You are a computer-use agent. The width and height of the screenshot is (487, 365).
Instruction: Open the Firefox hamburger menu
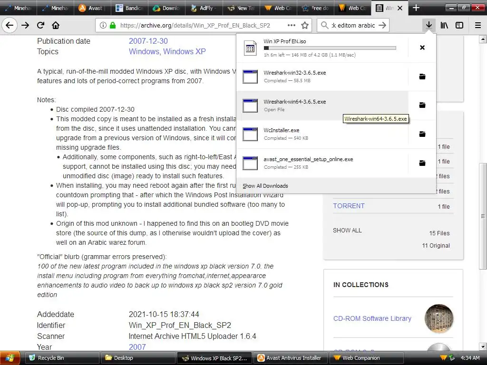pos(477,25)
